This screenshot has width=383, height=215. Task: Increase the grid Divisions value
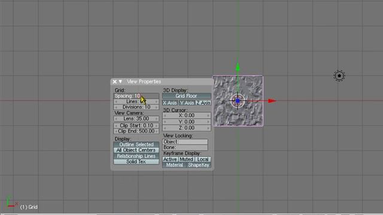coord(156,107)
